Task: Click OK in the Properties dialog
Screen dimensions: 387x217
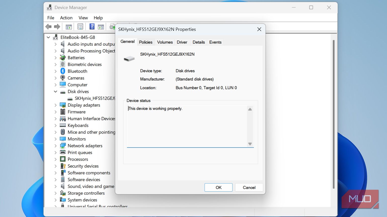Action: pos(218,187)
